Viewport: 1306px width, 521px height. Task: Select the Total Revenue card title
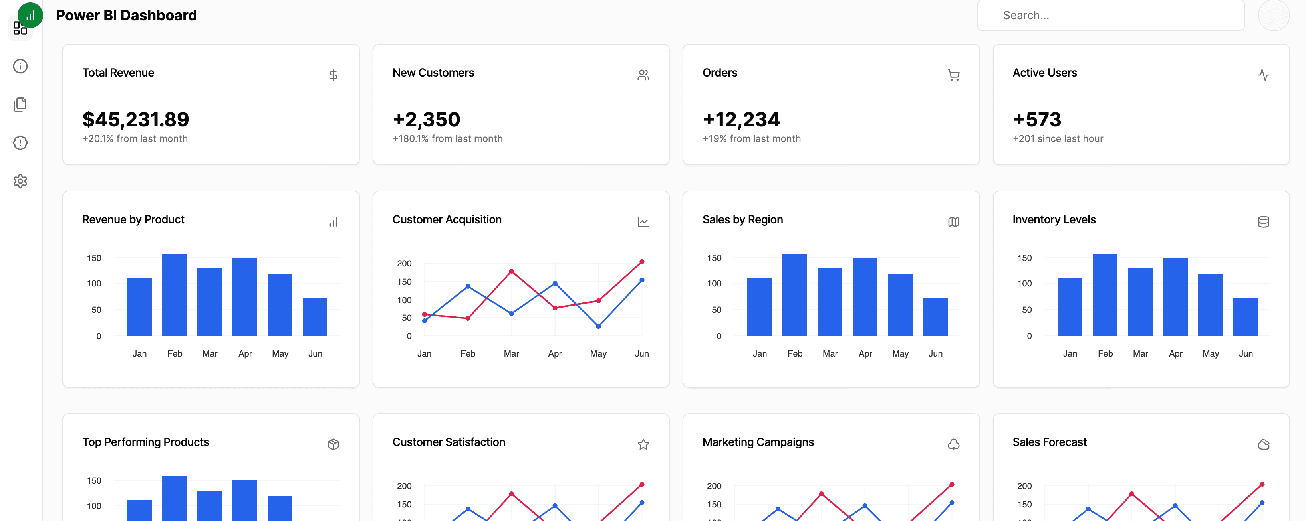point(118,72)
